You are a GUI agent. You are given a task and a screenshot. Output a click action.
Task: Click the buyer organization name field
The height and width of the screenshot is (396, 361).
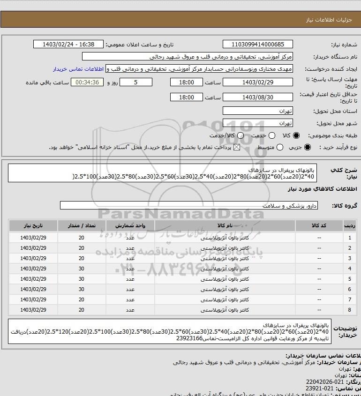click(188, 57)
